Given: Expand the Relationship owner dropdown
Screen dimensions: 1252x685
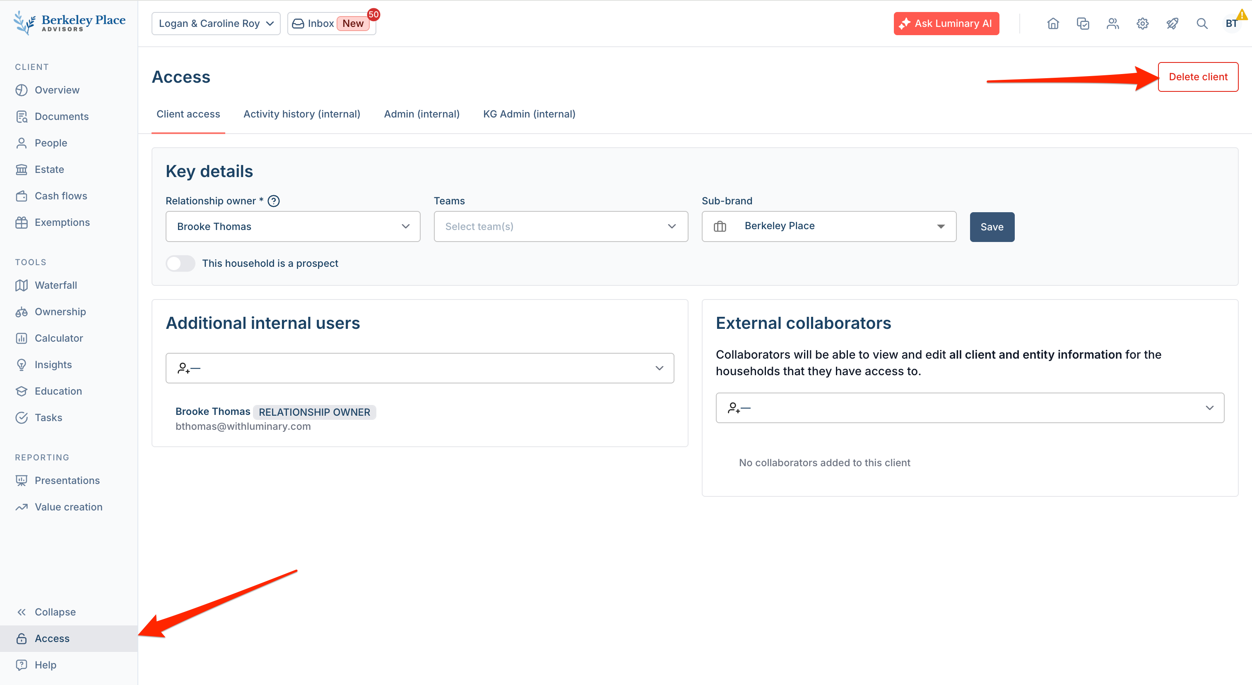Looking at the screenshot, I should (293, 226).
